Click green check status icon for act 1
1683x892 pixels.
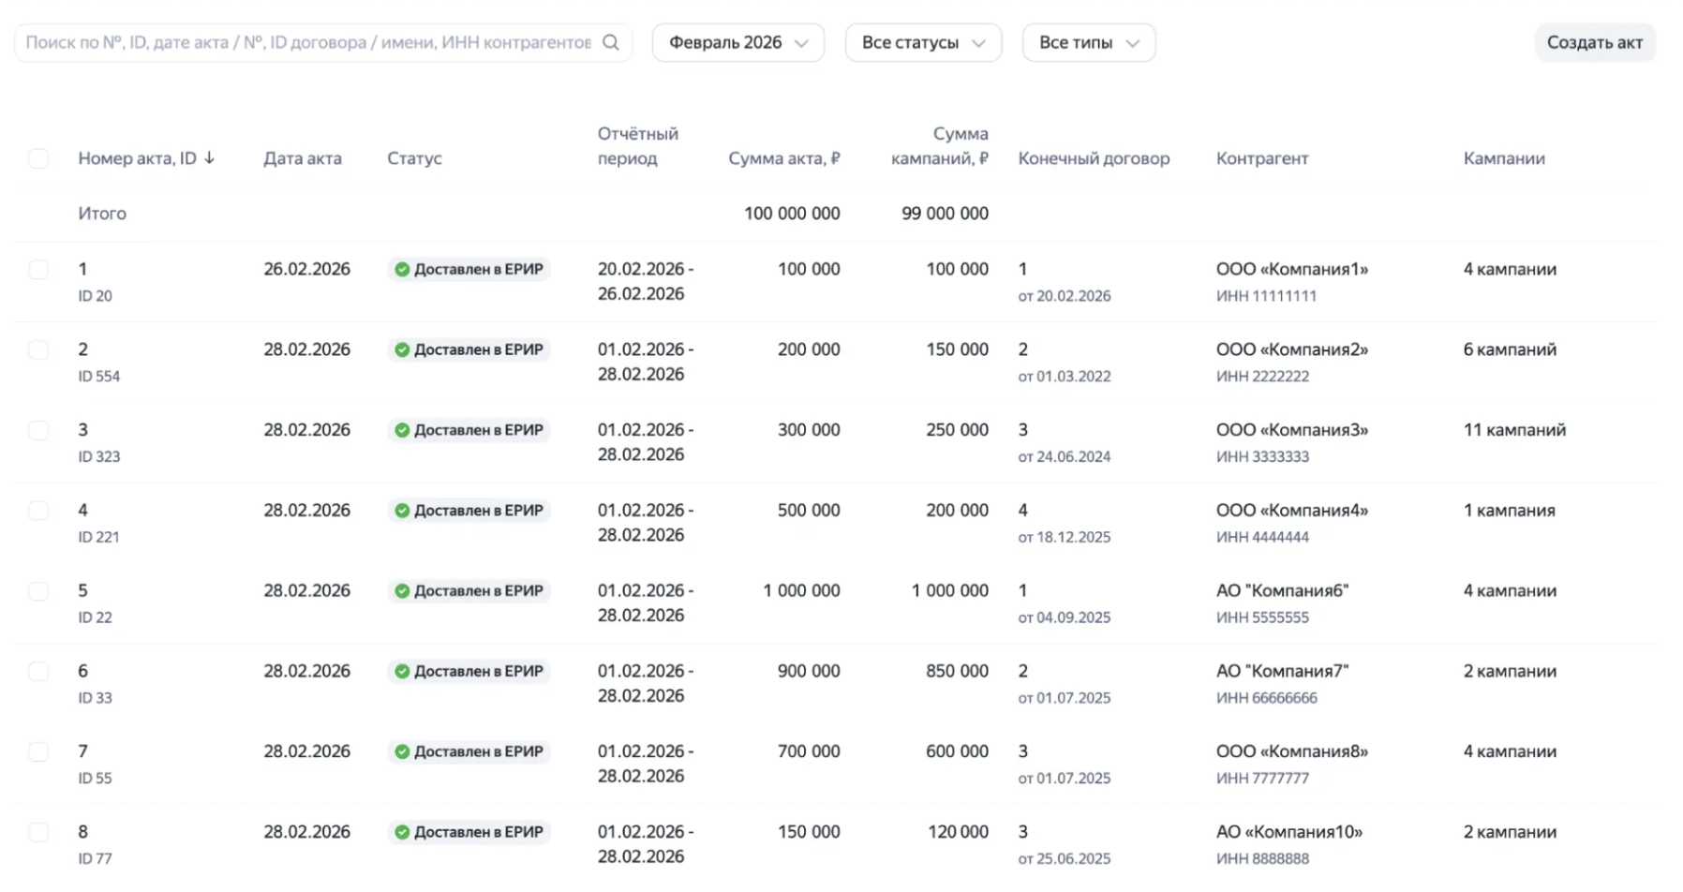click(402, 270)
